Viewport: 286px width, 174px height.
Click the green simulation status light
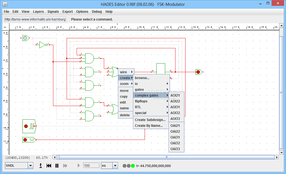point(133,166)
